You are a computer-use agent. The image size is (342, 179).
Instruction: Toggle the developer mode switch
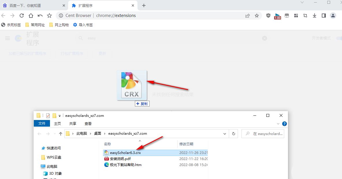[339, 38]
